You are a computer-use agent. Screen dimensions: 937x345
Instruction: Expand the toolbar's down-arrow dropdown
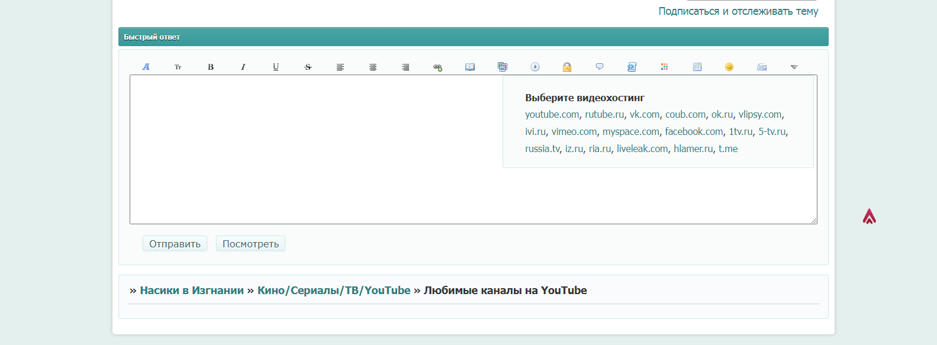[794, 67]
